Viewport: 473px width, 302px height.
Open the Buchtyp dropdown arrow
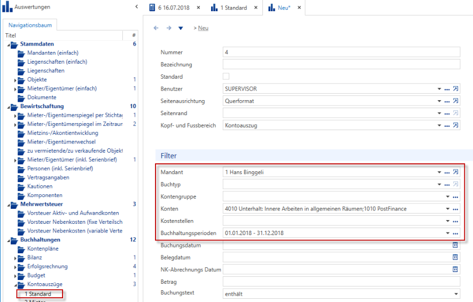439,184
